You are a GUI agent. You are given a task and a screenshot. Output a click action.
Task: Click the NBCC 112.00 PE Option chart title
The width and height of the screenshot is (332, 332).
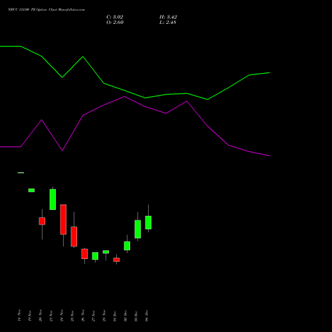[46, 9]
